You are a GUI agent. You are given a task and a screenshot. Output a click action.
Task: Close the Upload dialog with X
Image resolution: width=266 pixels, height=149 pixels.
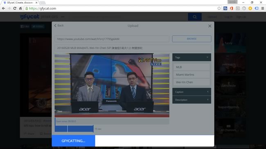click(x=210, y=26)
